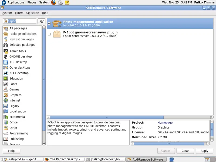Viewport: 216px width, 162px height.
Task: Open the Places menu in top panel
Action: (32, 2)
